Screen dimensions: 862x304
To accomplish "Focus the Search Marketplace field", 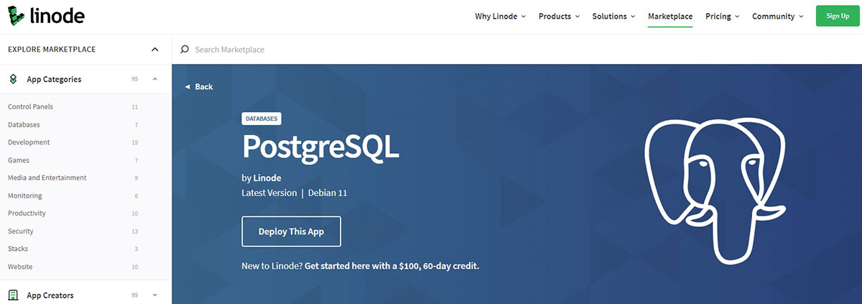I will pyautogui.click(x=517, y=50).
